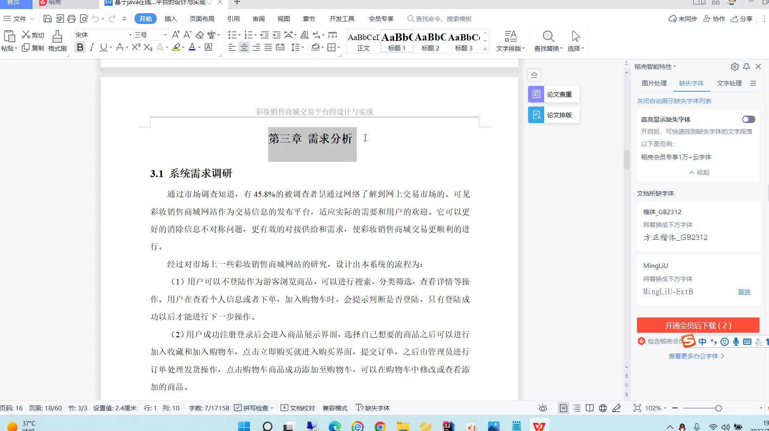Image resolution: width=769 pixels, height=431 pixels.
Task: Click the 论文查重 thesis check icon
Action: [536, 95]
